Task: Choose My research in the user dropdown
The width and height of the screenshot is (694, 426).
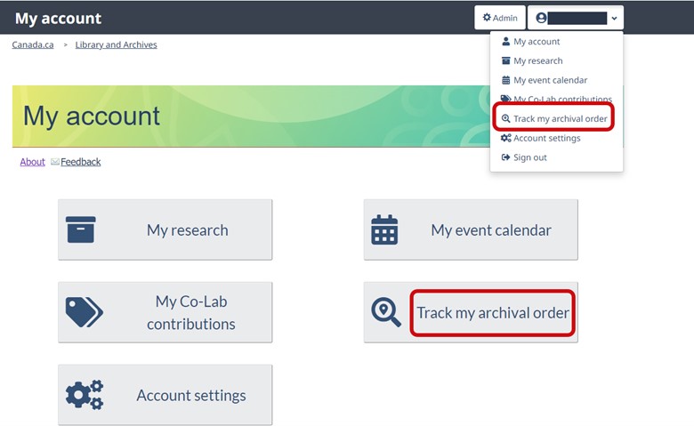Action: (537, 60)
